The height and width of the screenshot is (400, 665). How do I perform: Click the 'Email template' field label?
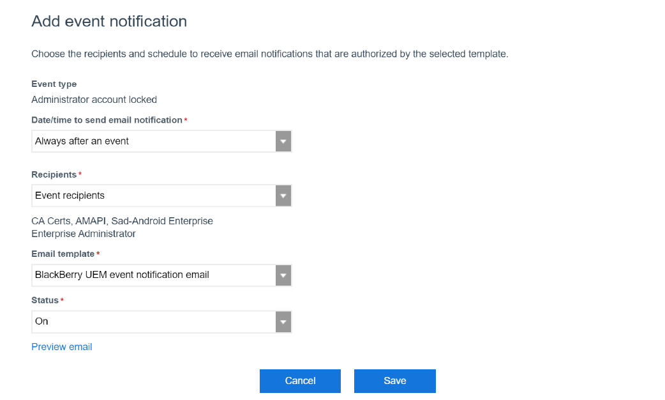pos(63,254)
